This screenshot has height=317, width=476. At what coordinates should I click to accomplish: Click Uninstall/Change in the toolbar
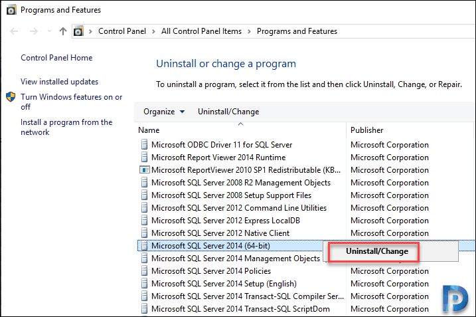[228, 112]
